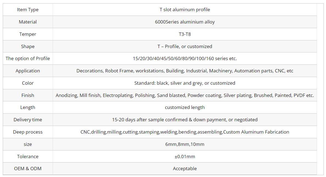Click the 'Application' row label
The width and height of the screenshot is (326, 177).
tap(28, 71)
